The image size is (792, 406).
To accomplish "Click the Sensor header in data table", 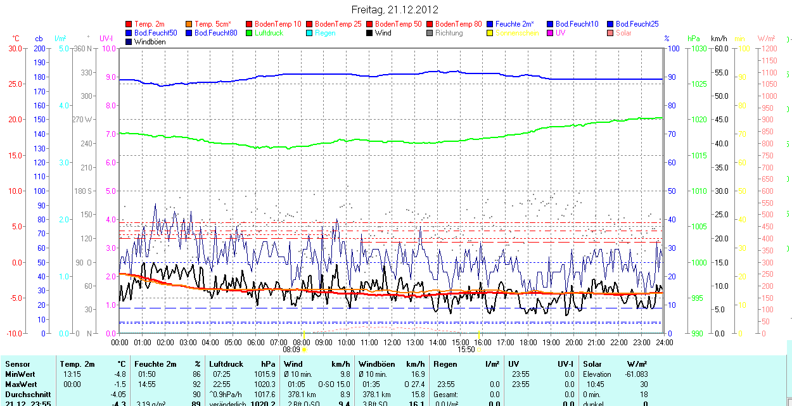I will (x=17, y=364).
